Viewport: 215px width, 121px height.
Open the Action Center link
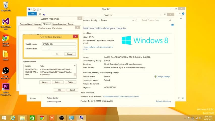coord(52,98)
